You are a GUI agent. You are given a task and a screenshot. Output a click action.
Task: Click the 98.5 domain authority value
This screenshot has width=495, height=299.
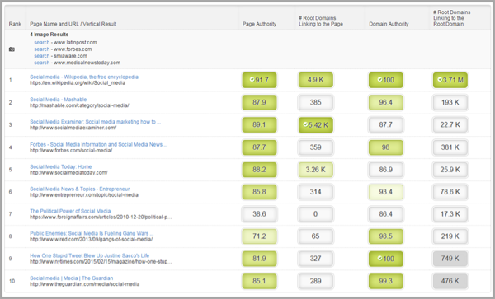pyautogui.click(x=386, y=236)
